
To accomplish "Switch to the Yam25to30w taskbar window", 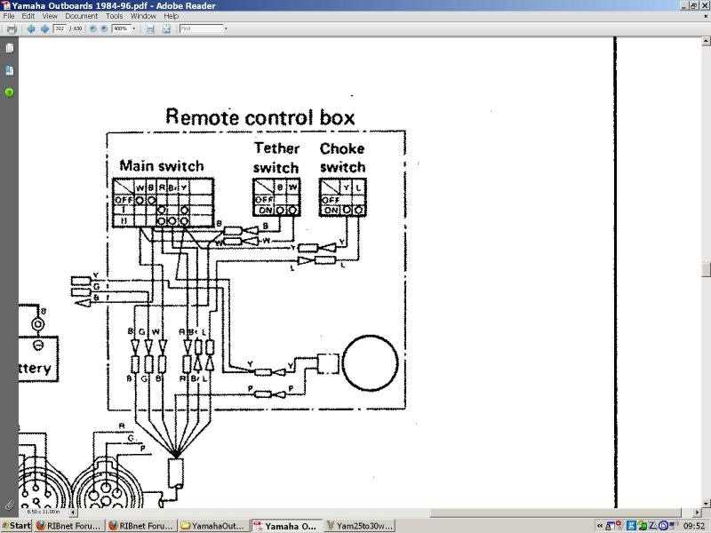I will [360, 525].
